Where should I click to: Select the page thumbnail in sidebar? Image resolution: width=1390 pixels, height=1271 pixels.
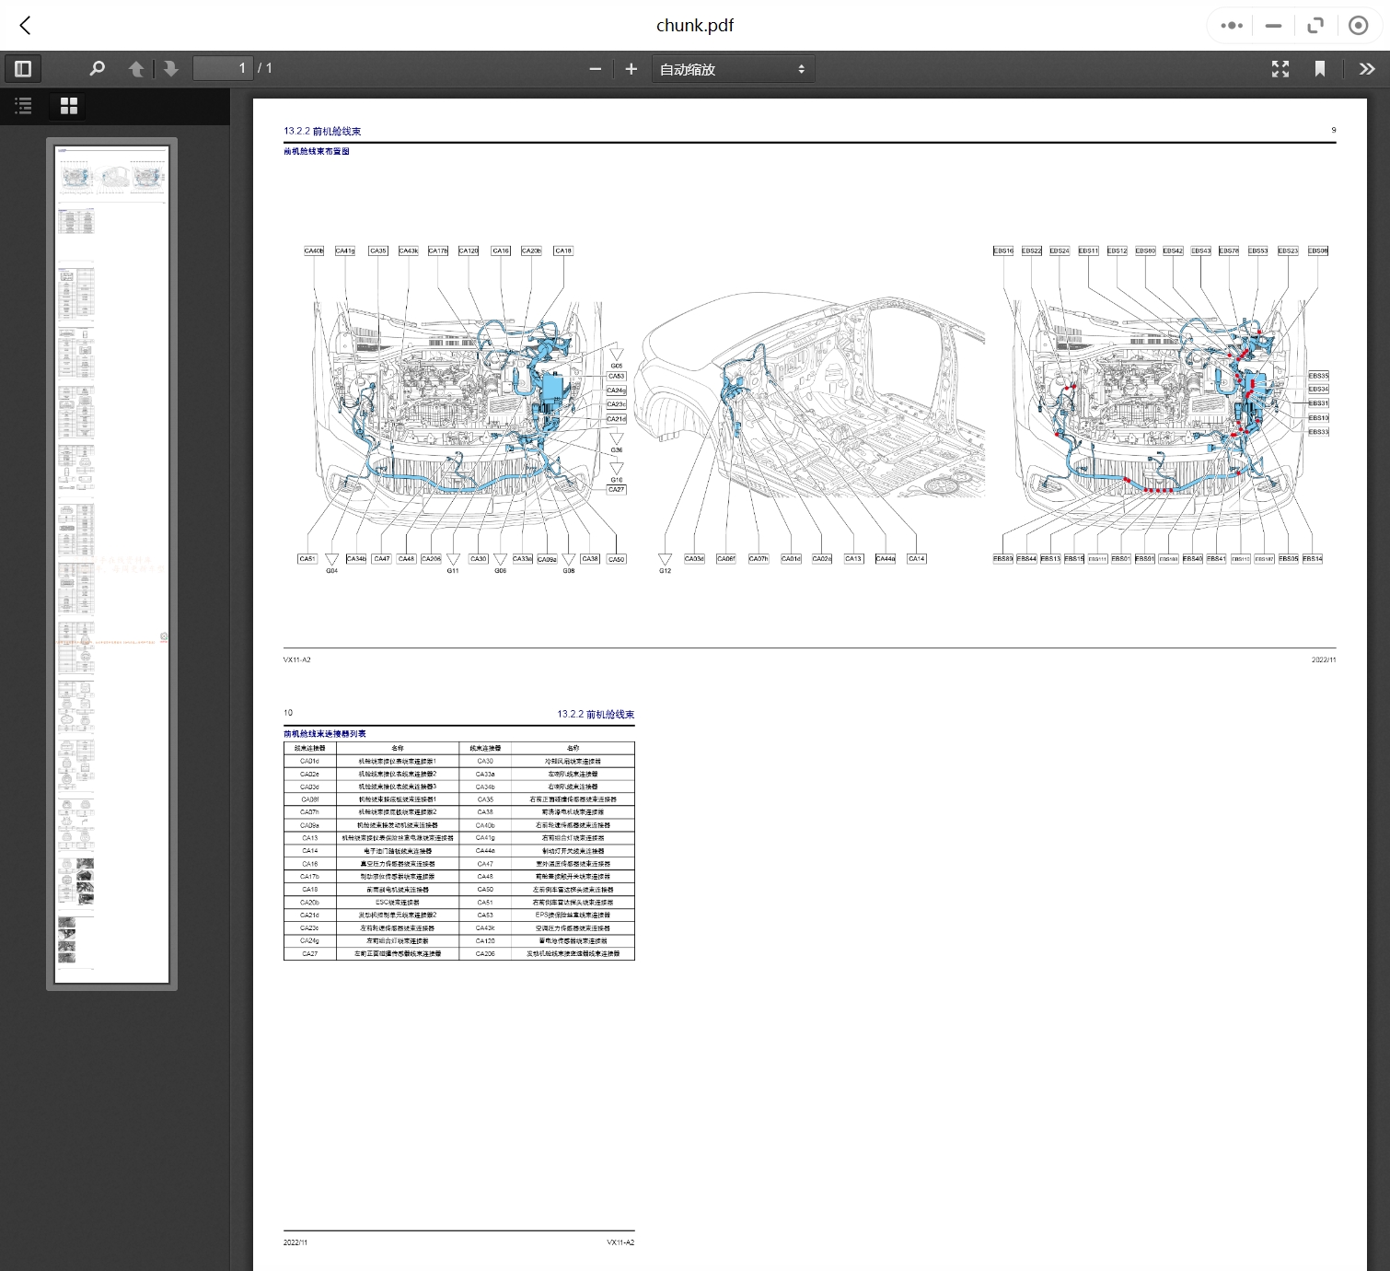point(111,564)
